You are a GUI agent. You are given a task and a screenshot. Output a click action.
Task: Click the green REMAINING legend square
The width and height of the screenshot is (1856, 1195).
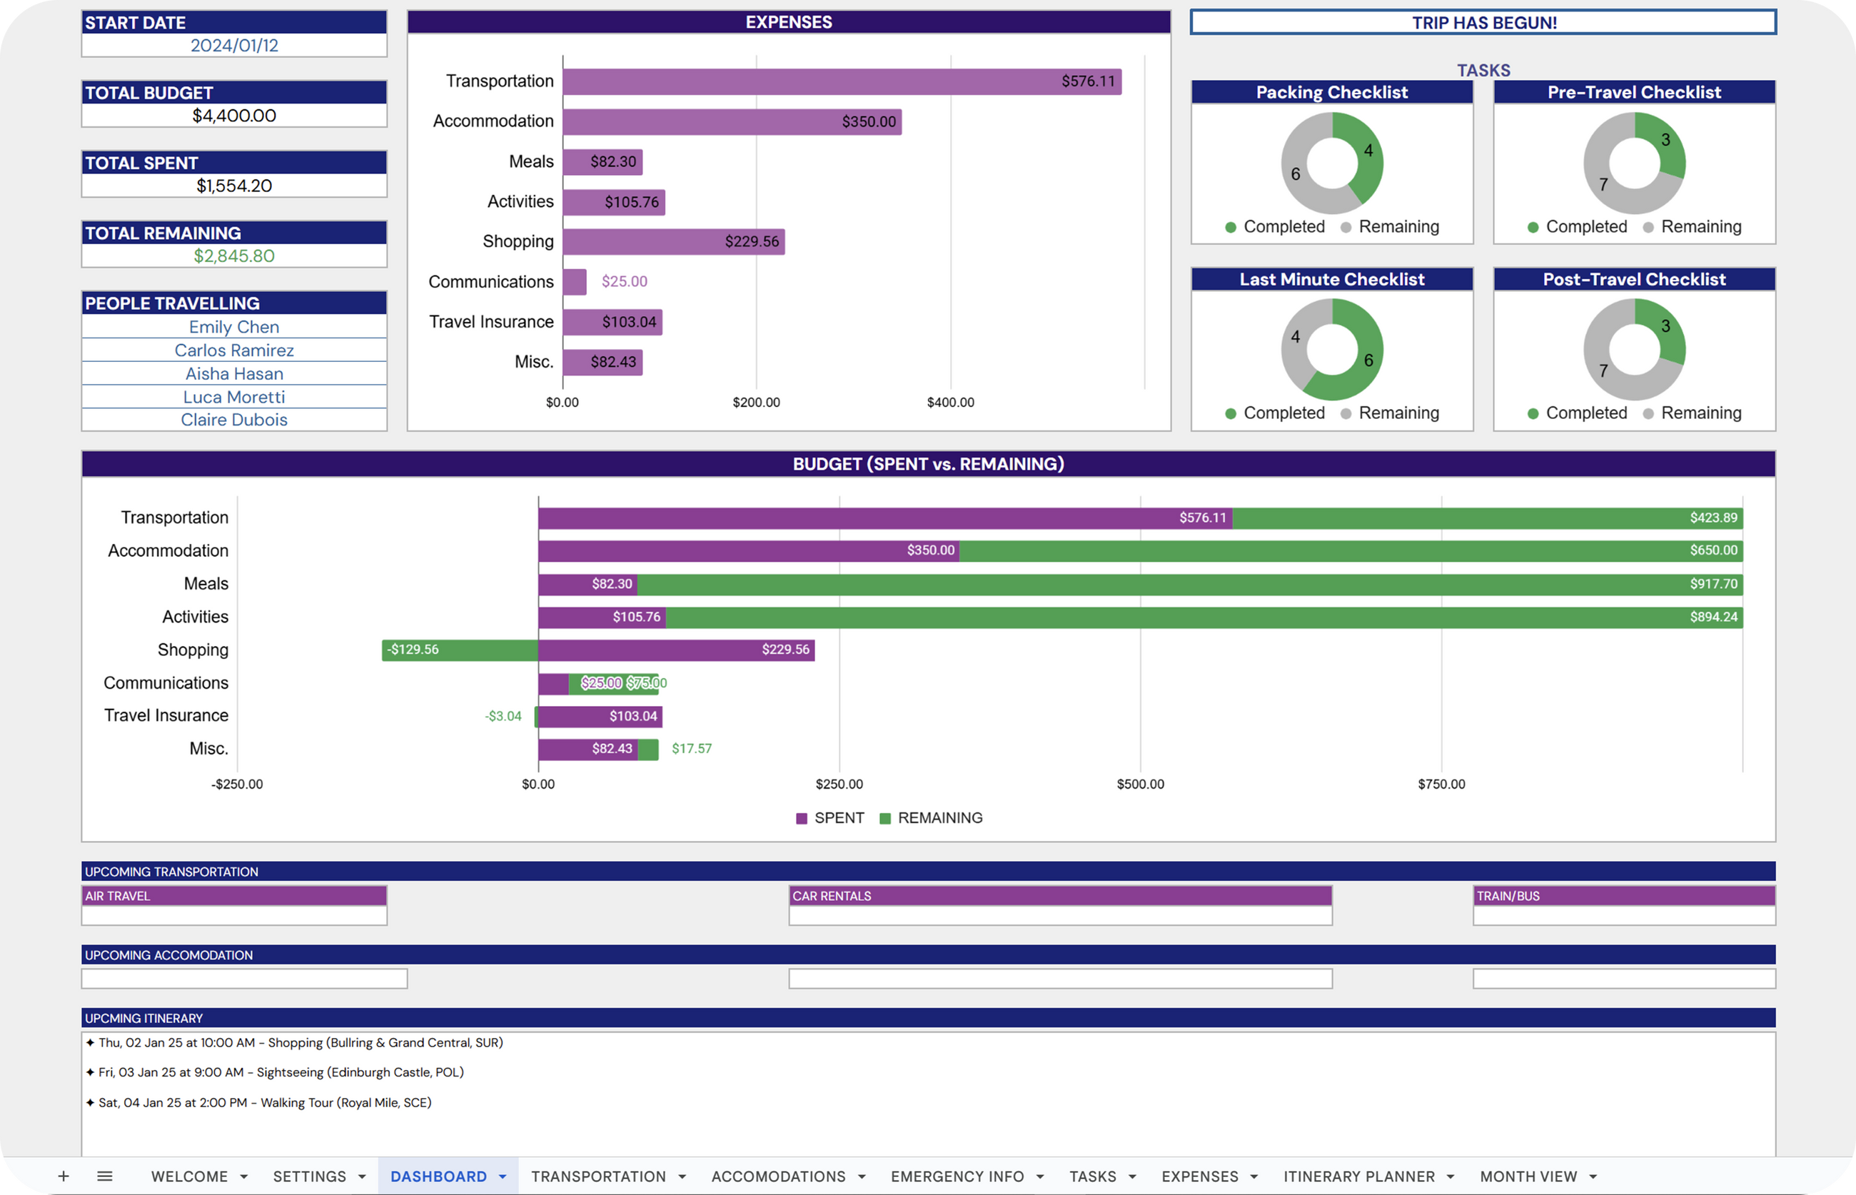point(884,819)
